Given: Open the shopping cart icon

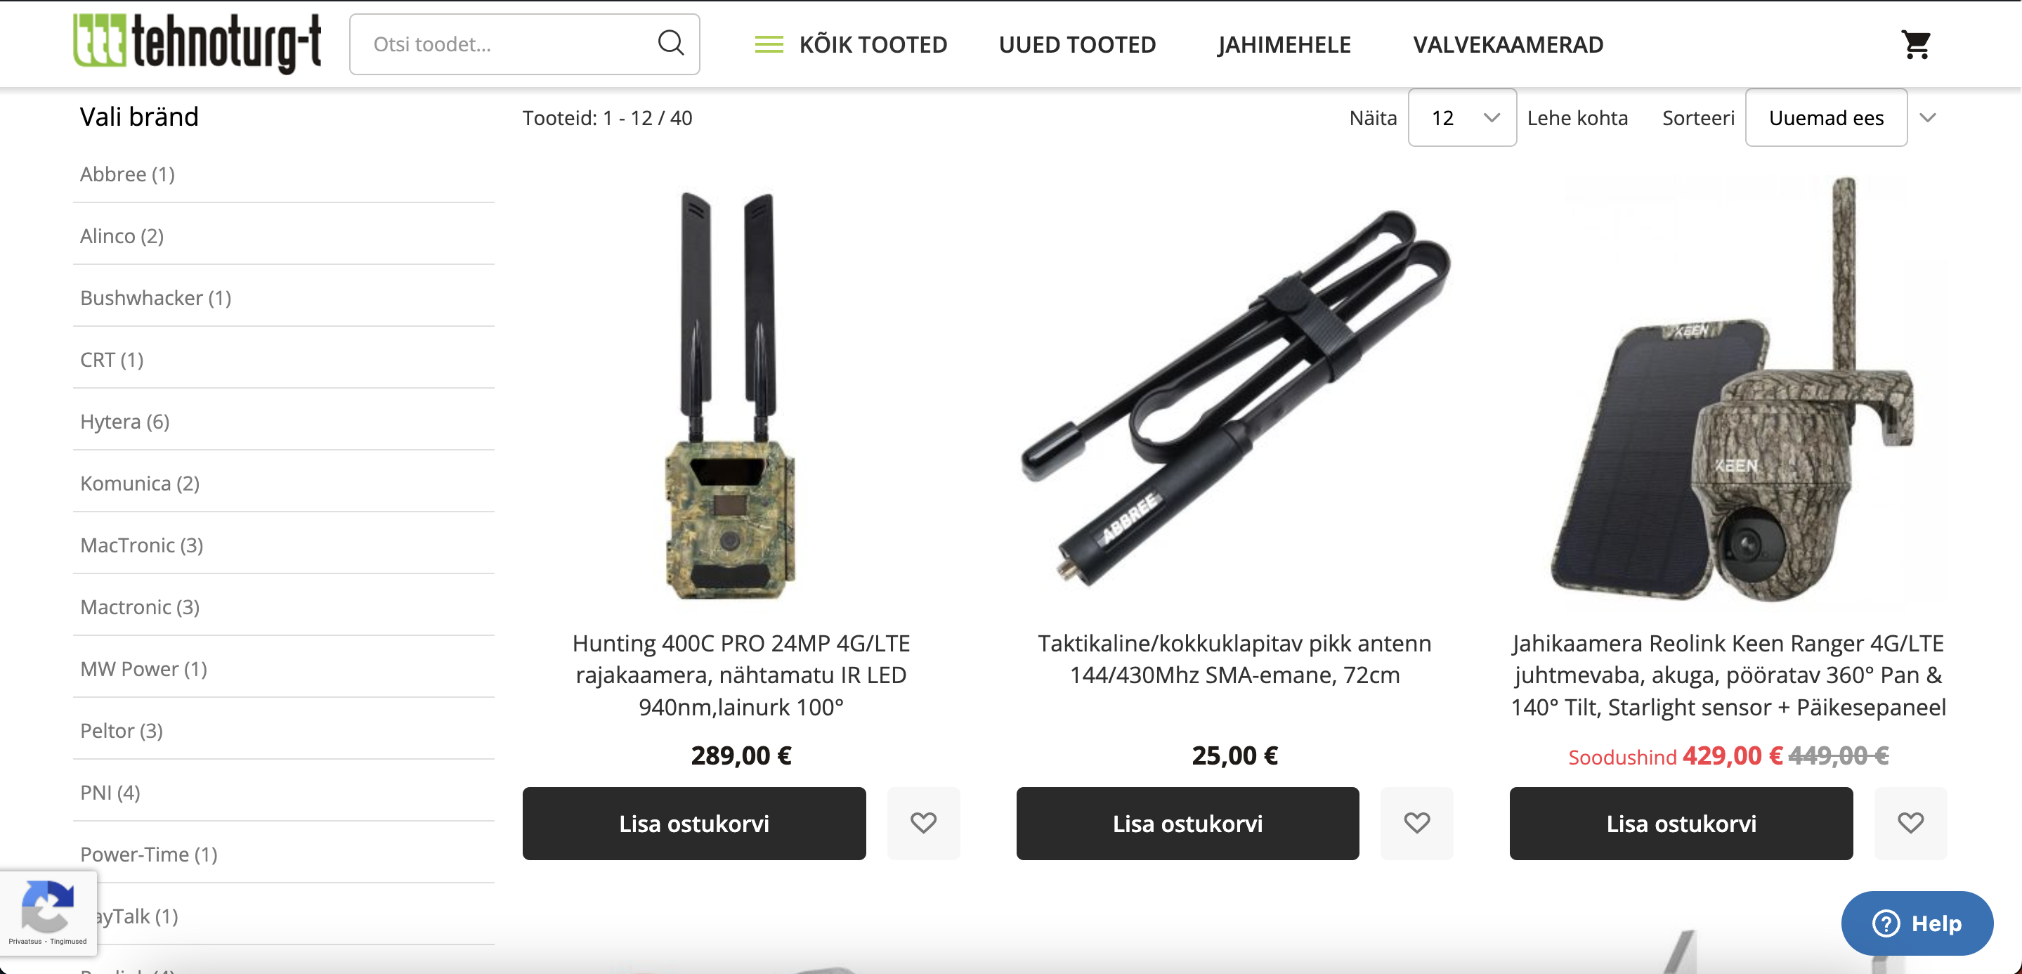Looking at the screenshot, I should point(1915,45).
